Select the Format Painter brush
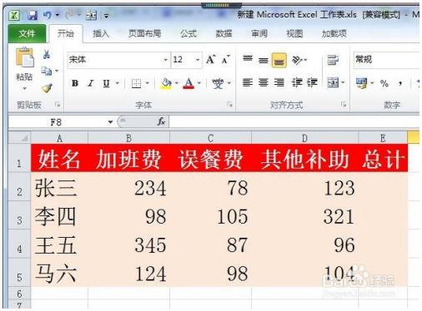 (47, 88)
